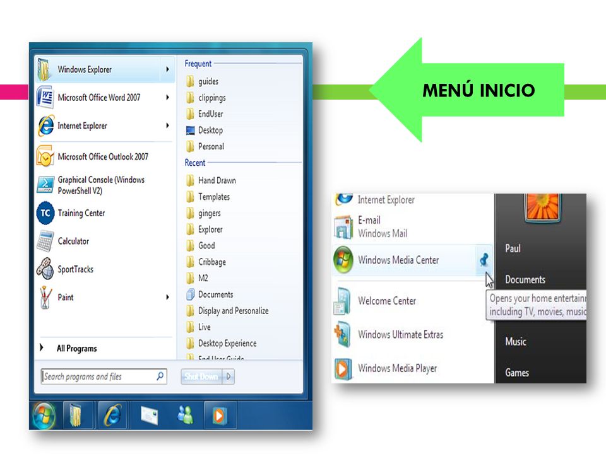Click the Windows Media Player icon in Vista menu

343,369
